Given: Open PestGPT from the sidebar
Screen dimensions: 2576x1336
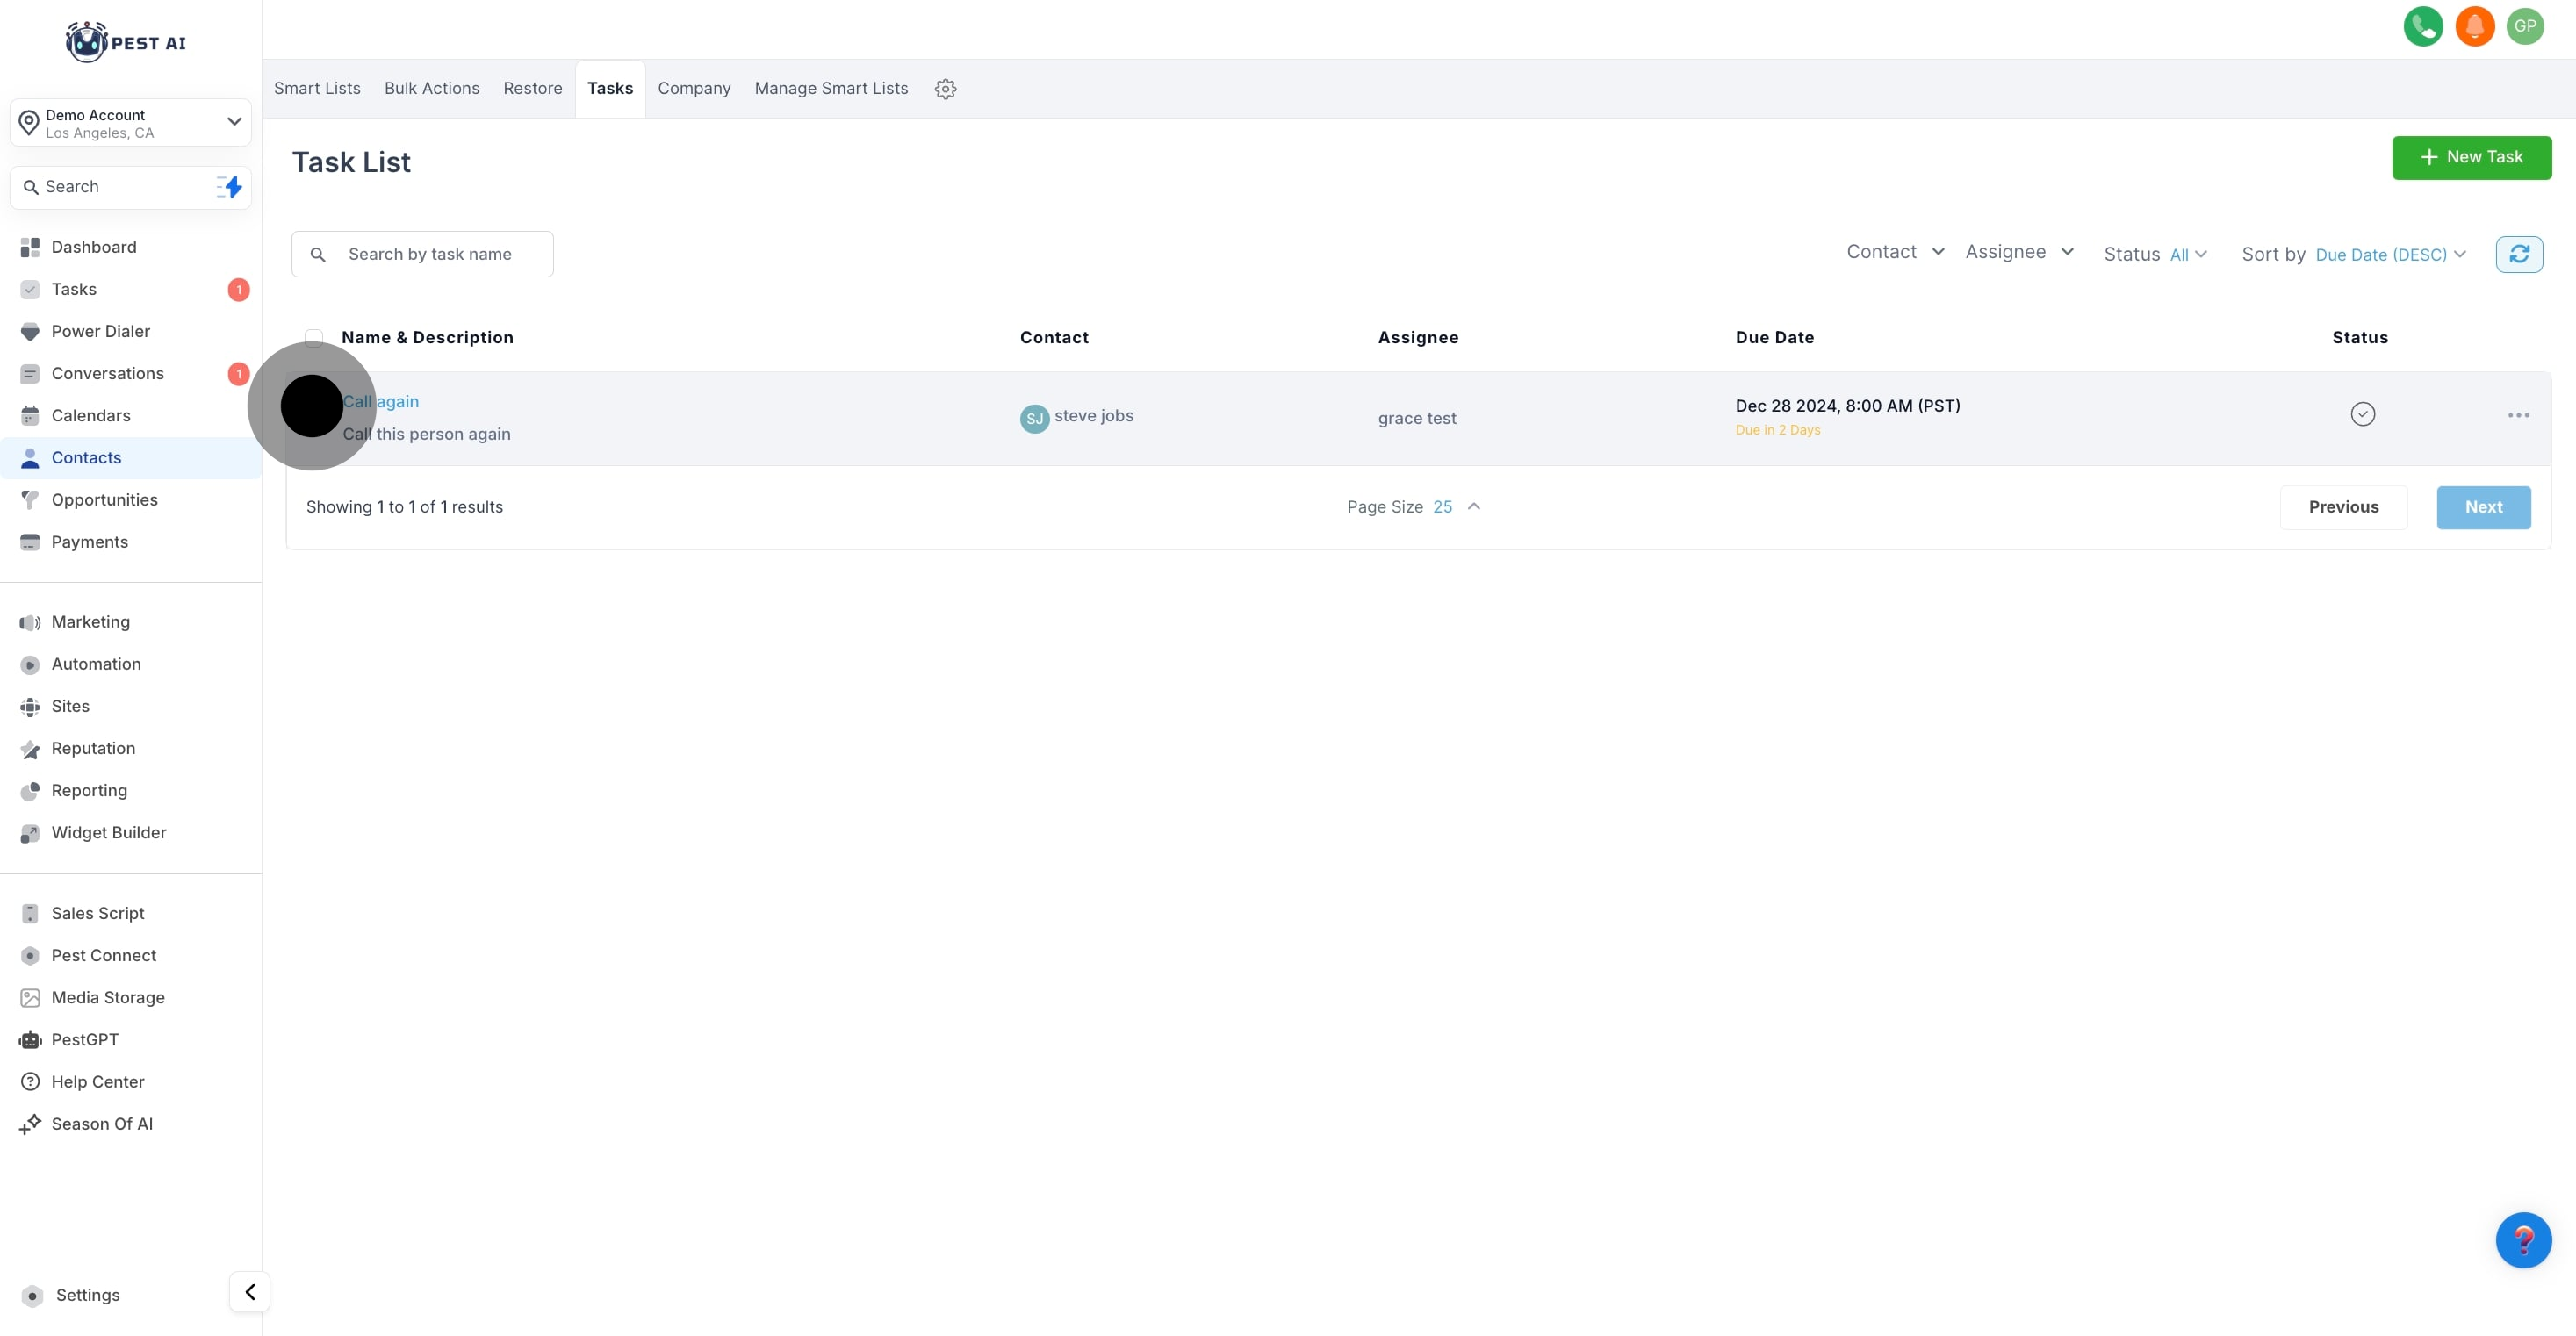Looking at the screenshot, I should pos(85,1039).
